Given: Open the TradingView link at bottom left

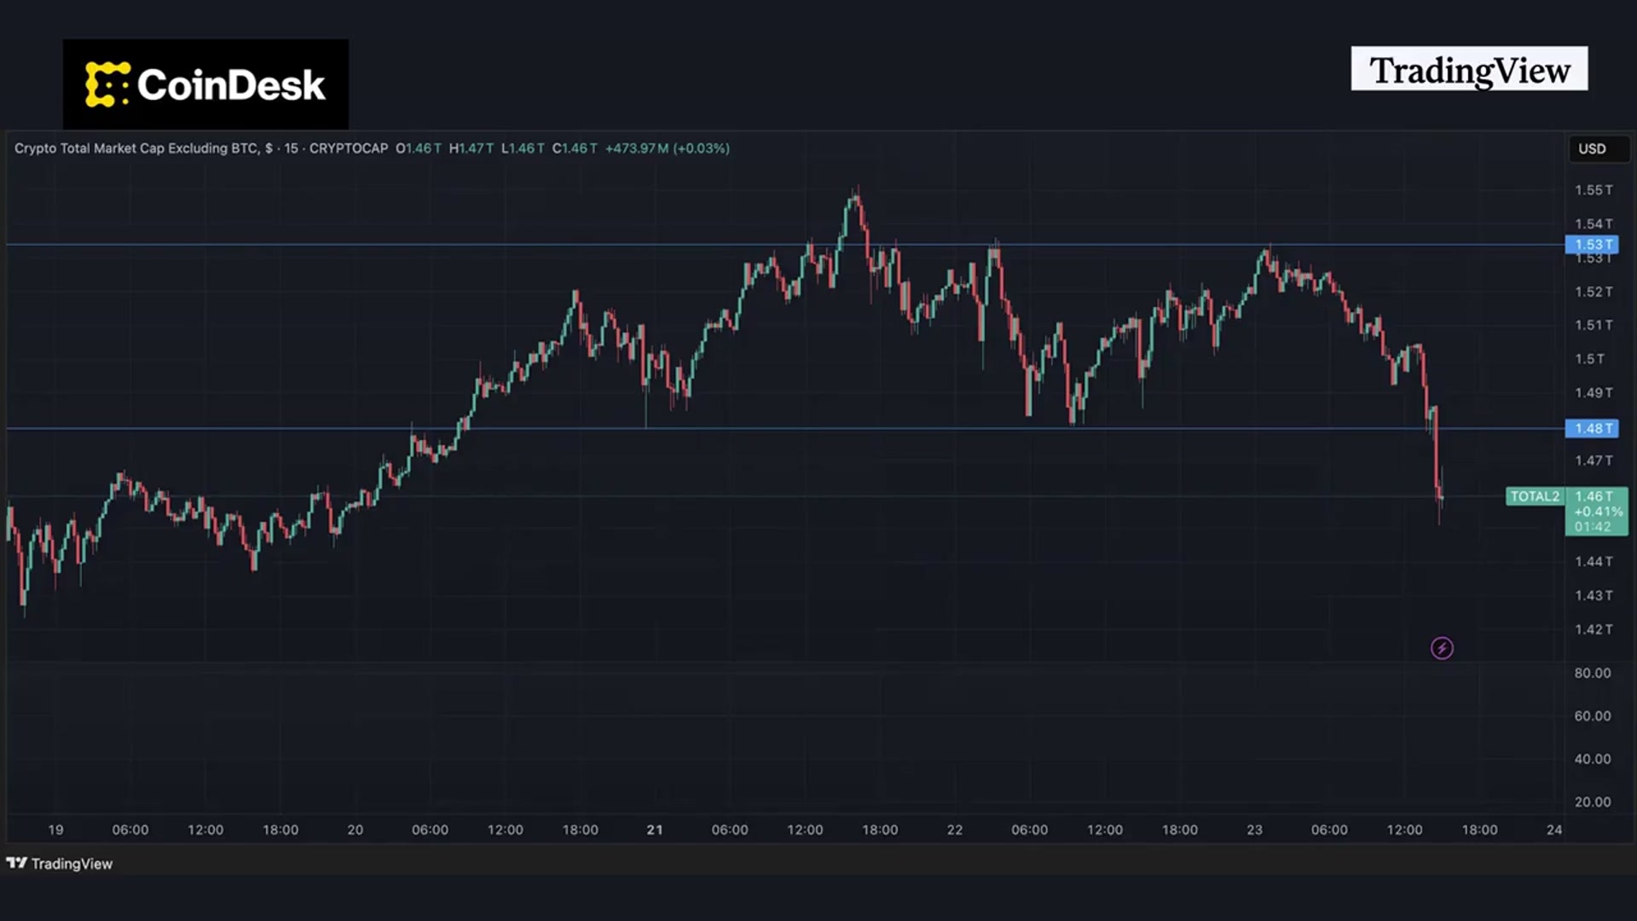Looking at the screenshot, I should (x=60, y=864).
